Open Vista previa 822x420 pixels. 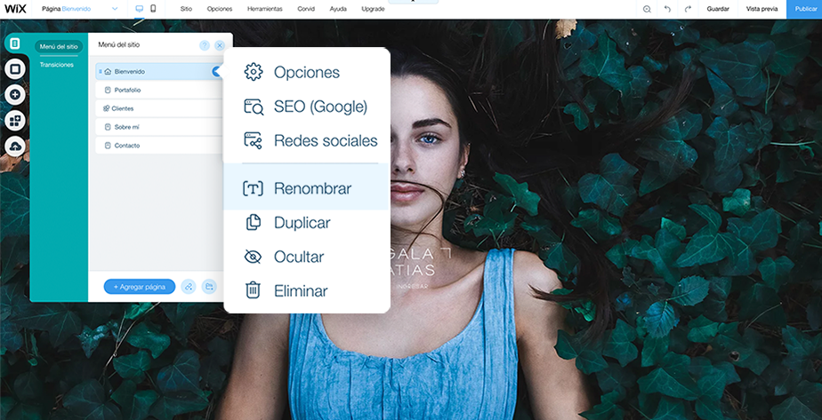pos(762,9)
